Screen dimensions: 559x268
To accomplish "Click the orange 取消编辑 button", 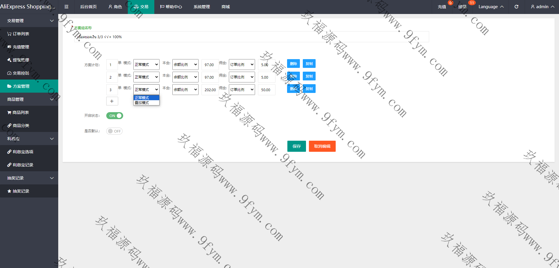I will point(322,146).
